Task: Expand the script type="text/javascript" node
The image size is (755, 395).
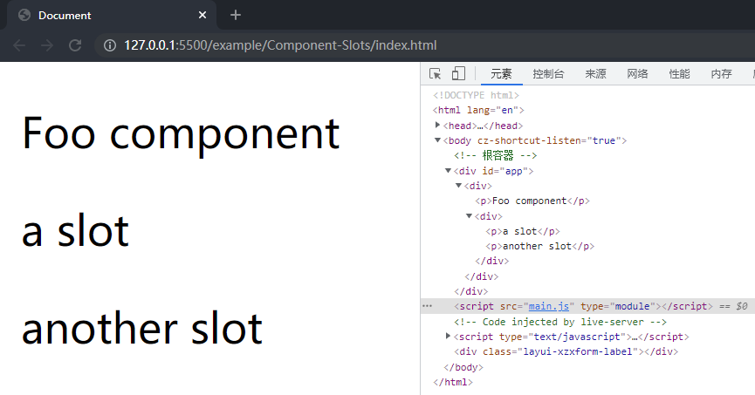Action: [448, 336]
